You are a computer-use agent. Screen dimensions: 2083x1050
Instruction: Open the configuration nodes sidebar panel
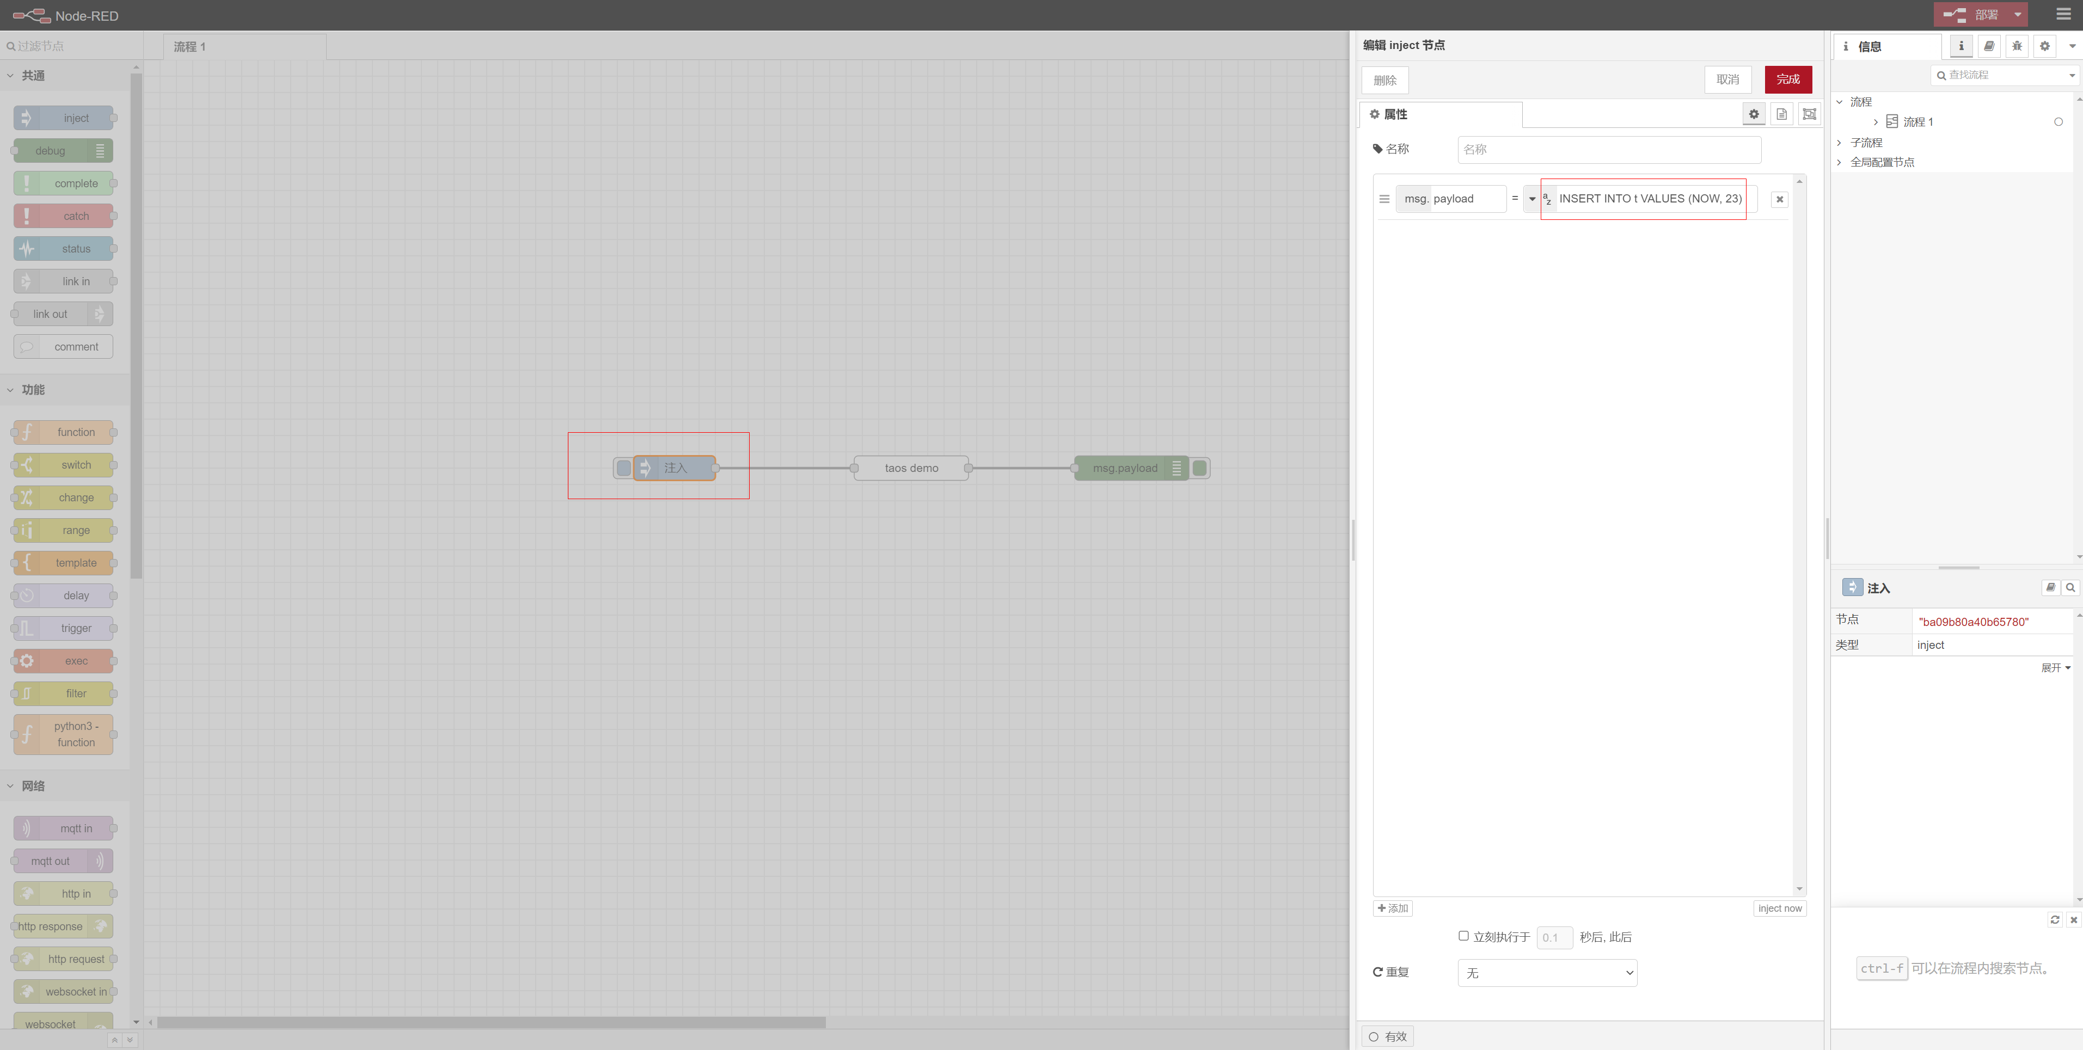[2044, 46]
